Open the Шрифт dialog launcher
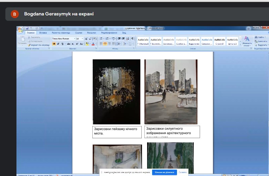 click(x=96, y=49)
